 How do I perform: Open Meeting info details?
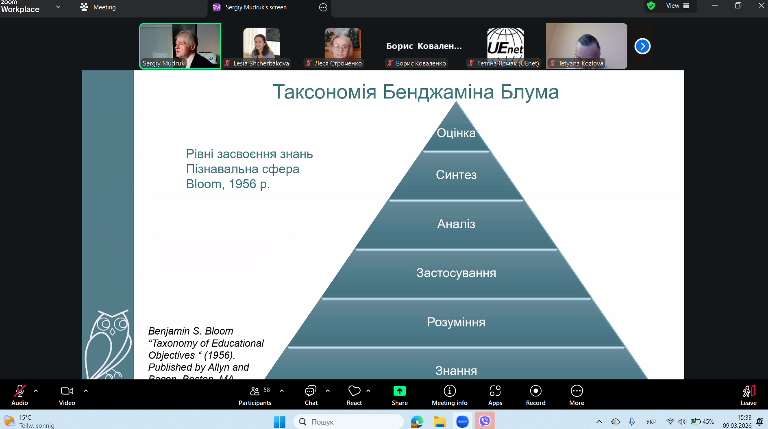pos(450,395)
